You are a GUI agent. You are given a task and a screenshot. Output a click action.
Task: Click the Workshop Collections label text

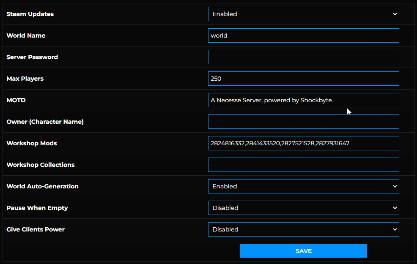[40, 165]
